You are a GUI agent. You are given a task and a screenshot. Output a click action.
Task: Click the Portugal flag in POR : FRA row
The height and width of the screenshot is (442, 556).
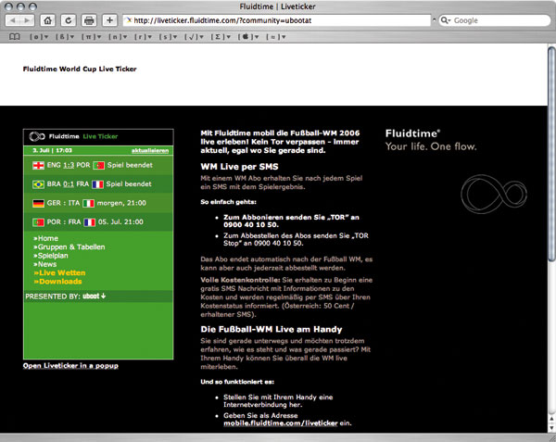click(x=38, y=222)
